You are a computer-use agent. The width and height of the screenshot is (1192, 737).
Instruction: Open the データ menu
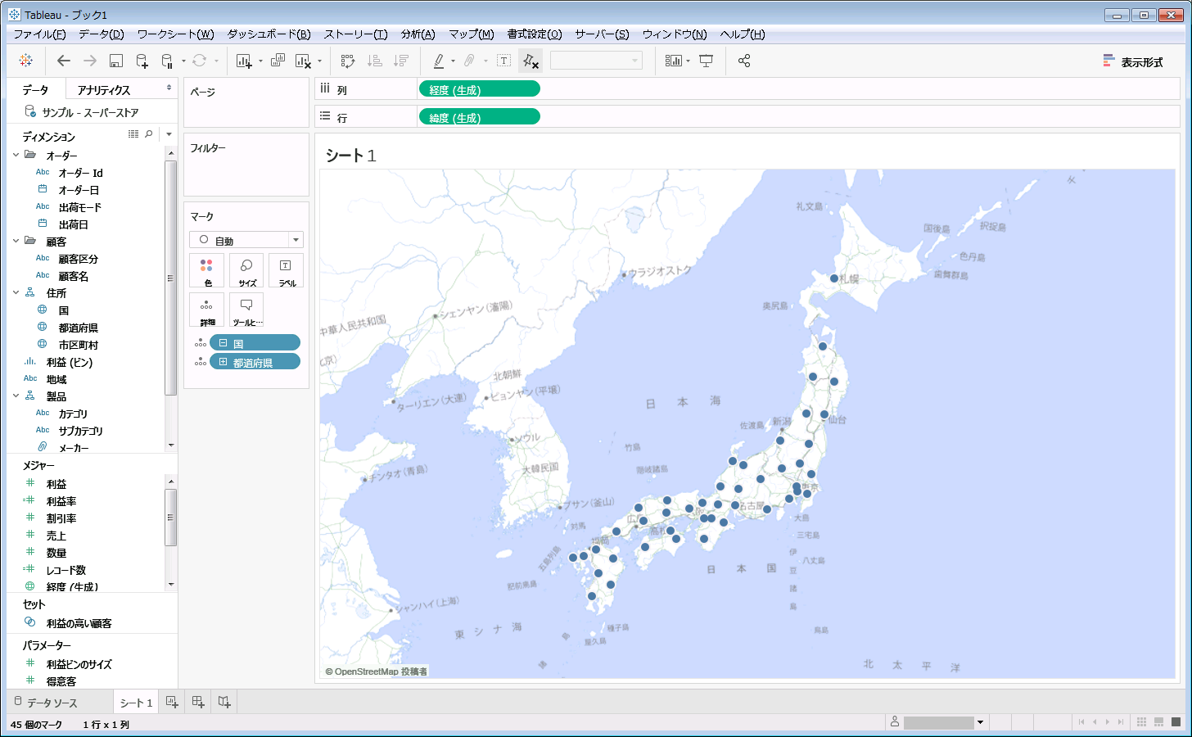[101, 34]
